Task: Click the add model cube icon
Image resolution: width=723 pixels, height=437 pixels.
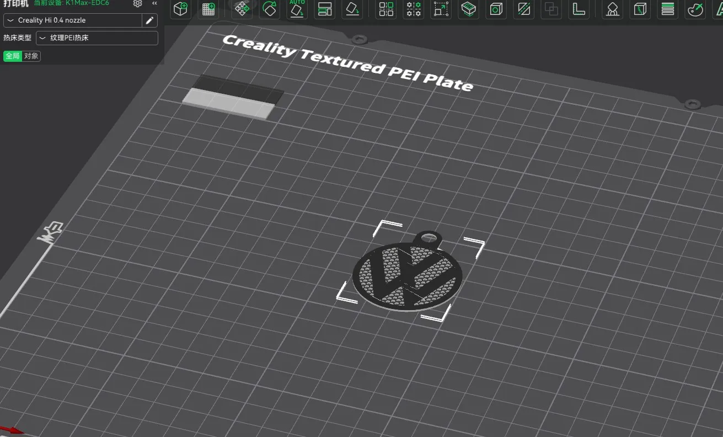Action: pyautogui.click(x=181, y=9)
